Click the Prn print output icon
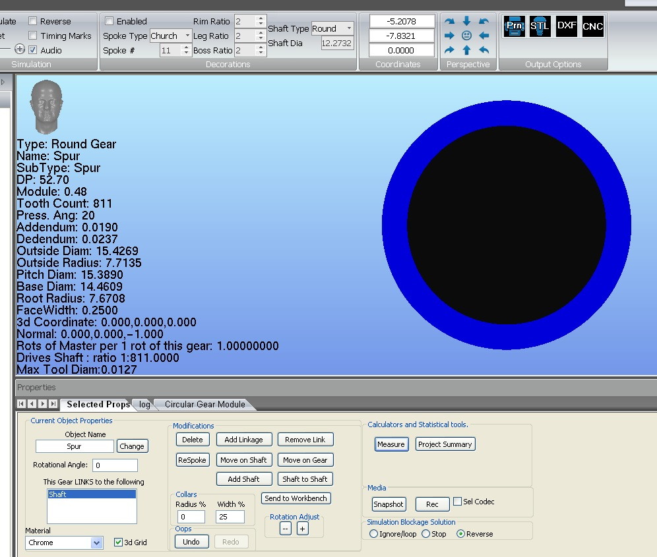The height and width of the screenshot is (557, 657). point(514,26)
